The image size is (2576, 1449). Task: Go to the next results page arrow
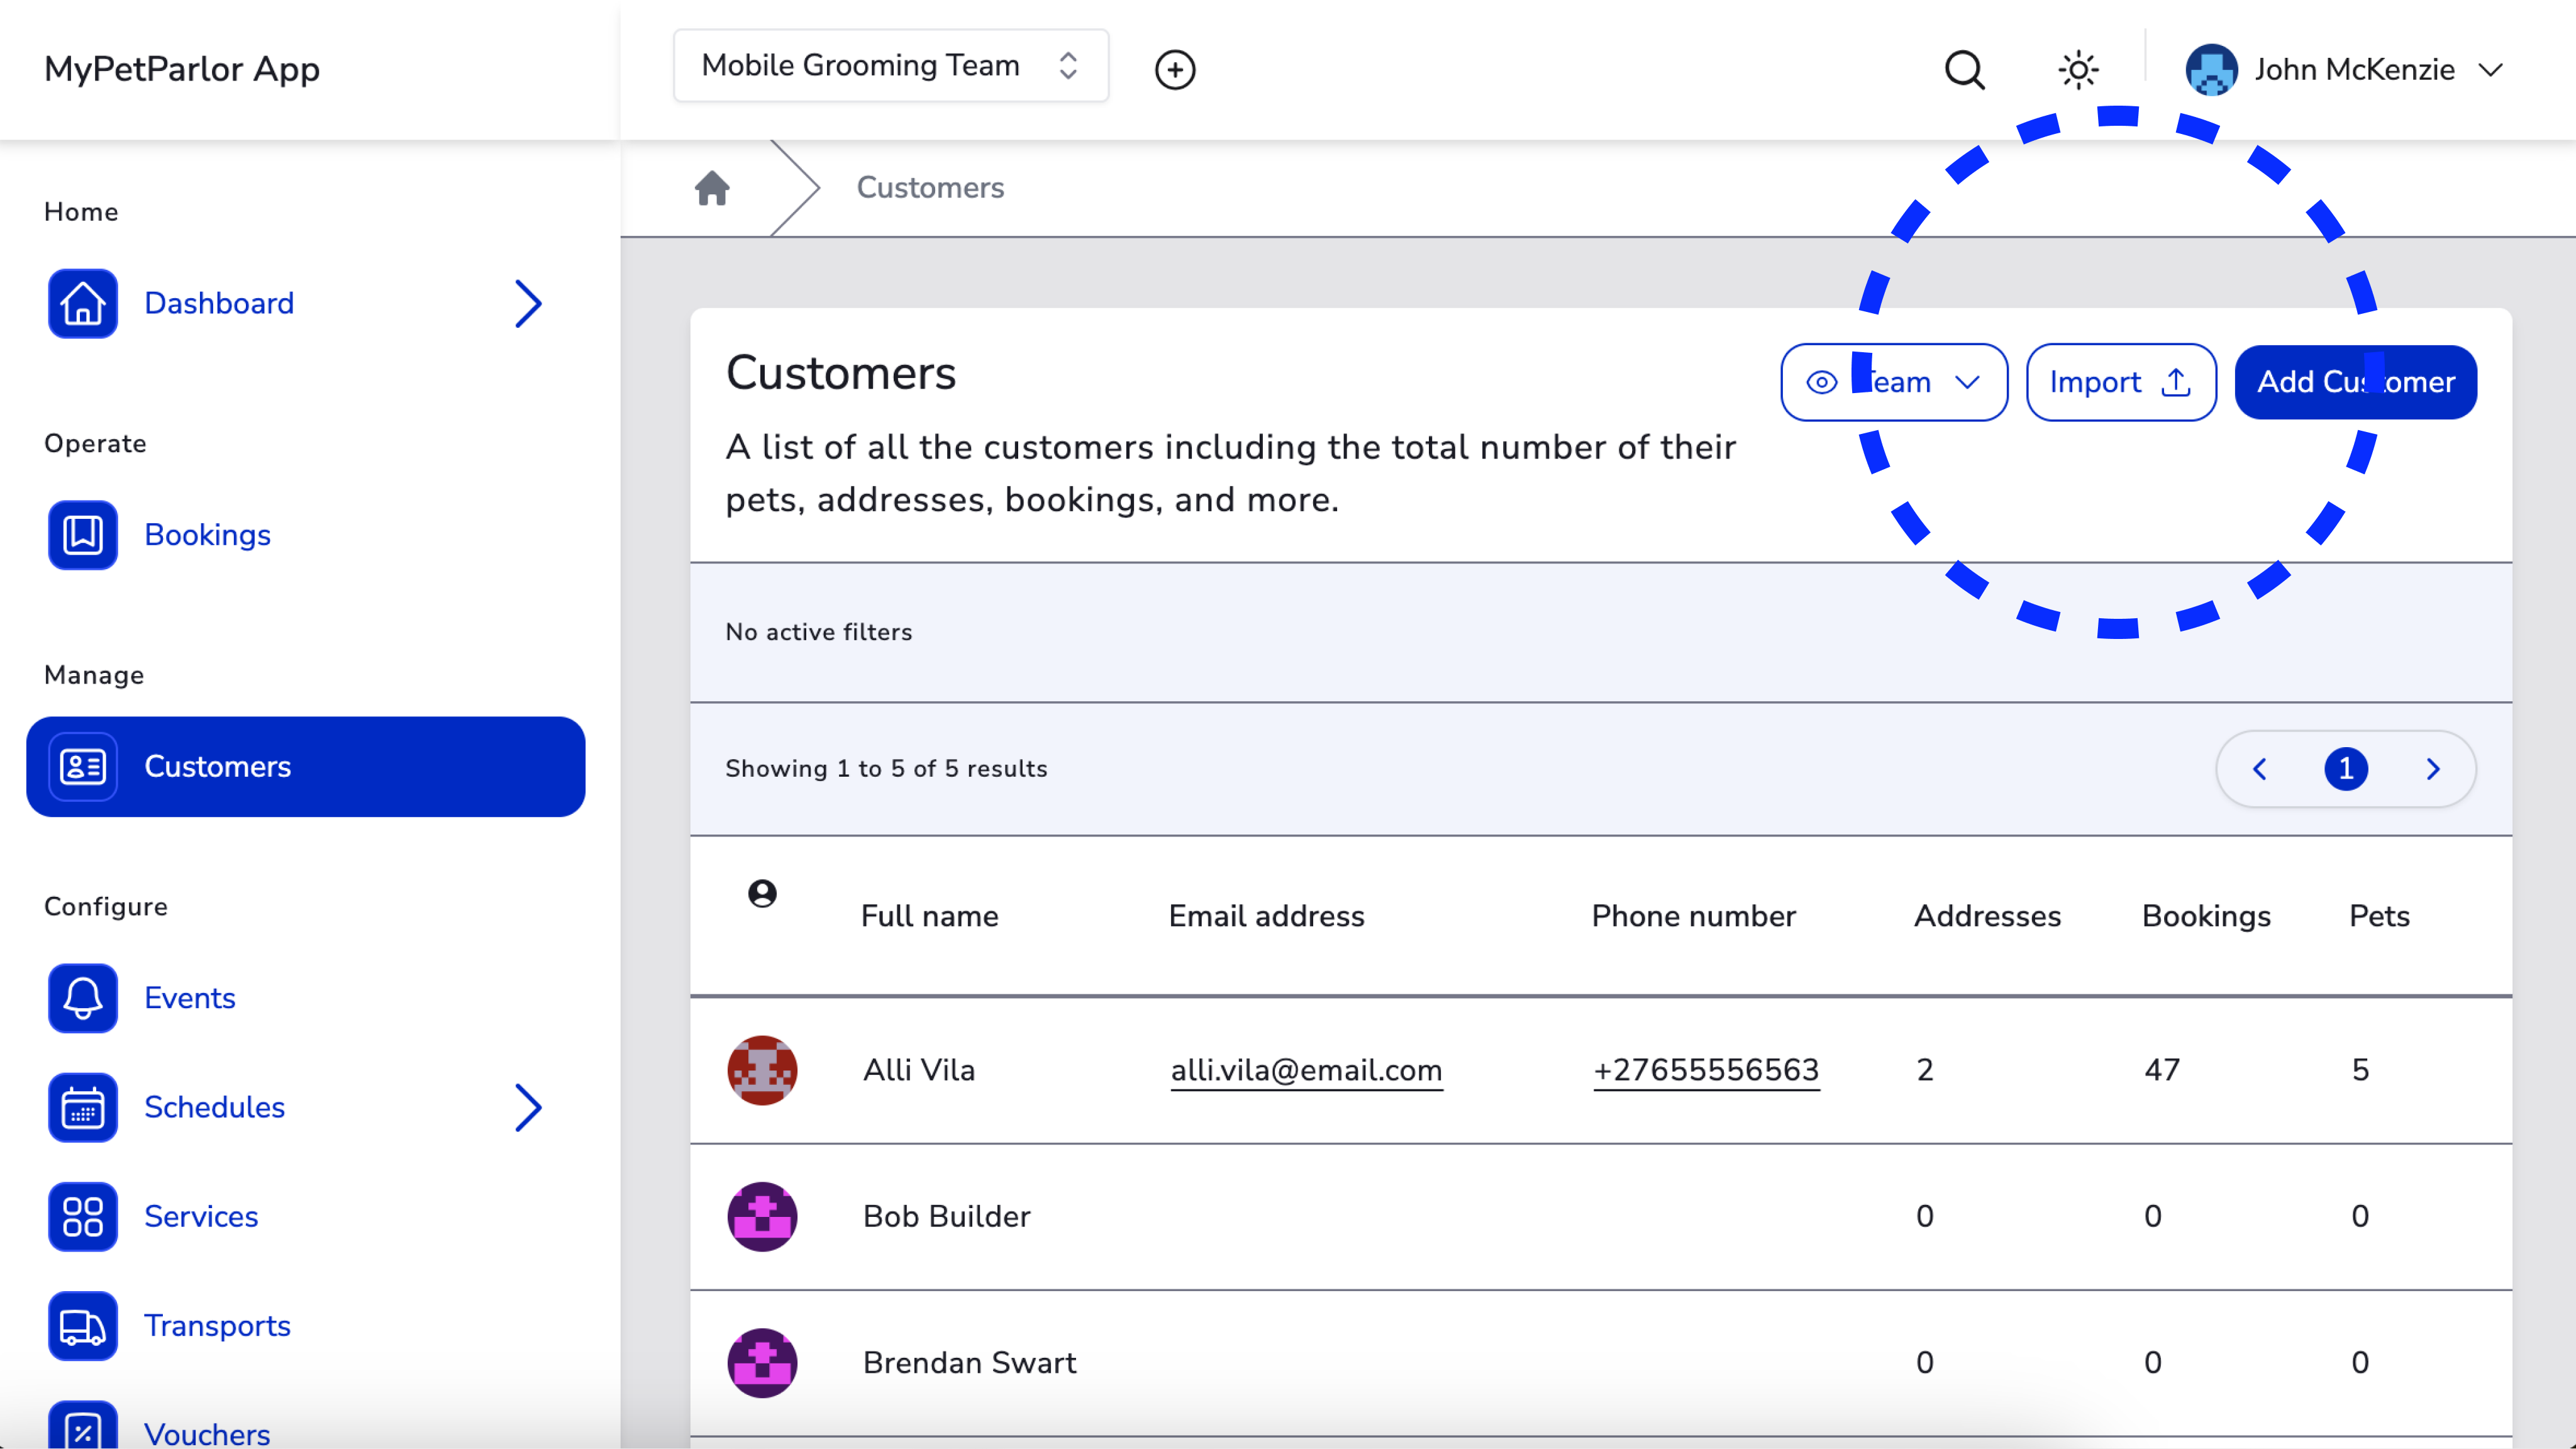pyautogui.click(x=2433, y=769)
